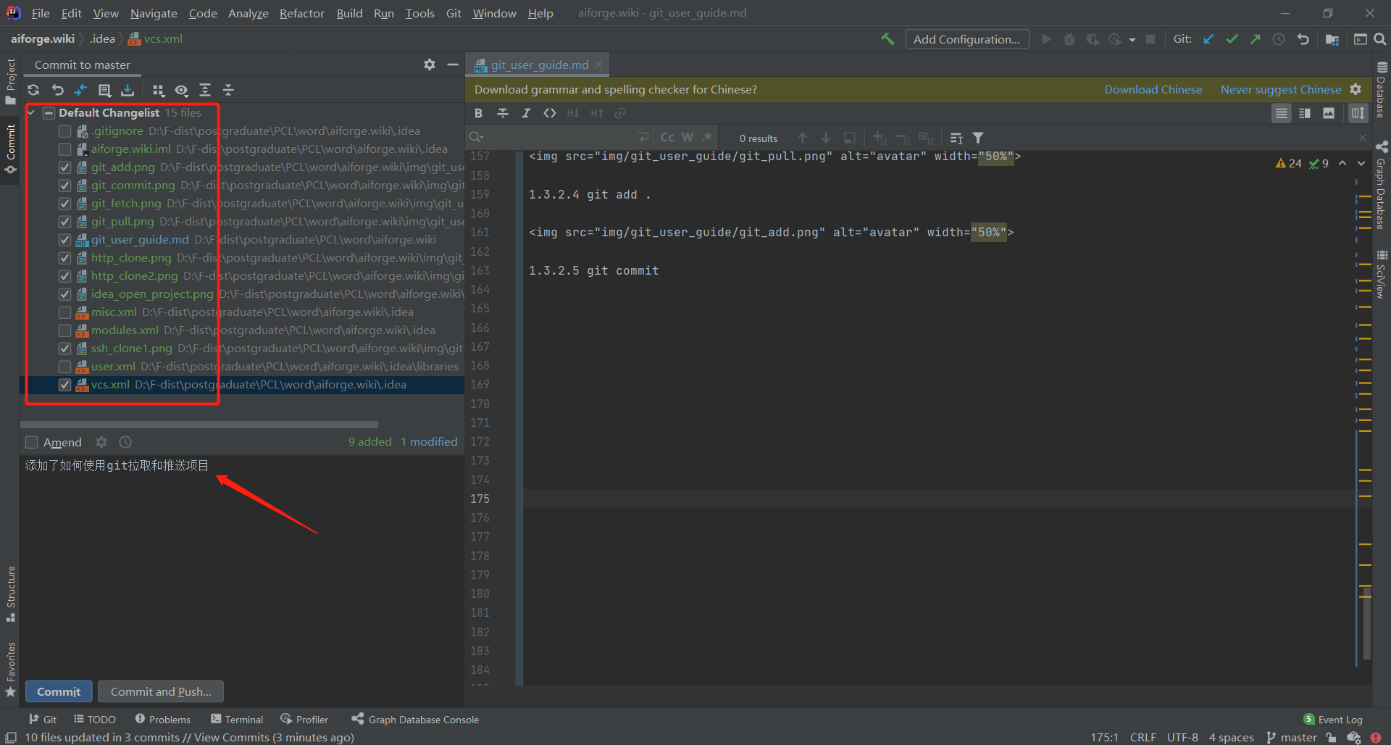
Task: Check the misc.xml checkbox
Action: 64,312
